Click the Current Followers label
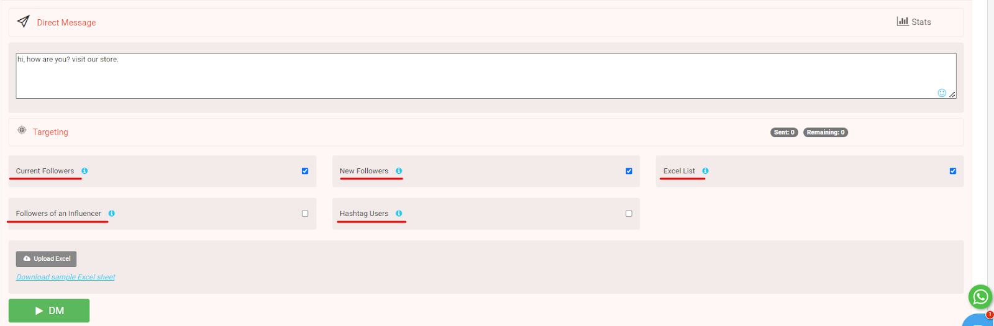994x326 pixels. click(x=45, y=171)
